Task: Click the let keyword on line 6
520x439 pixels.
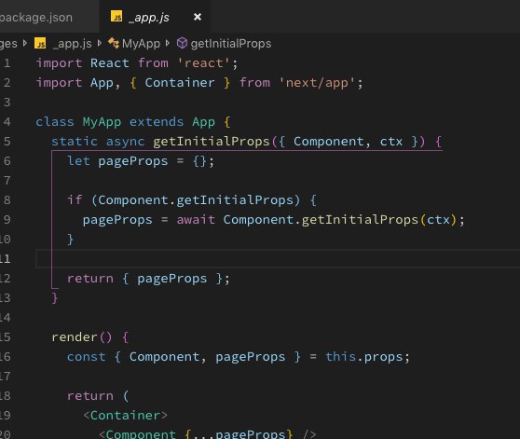Action: (x=78, y=161)
